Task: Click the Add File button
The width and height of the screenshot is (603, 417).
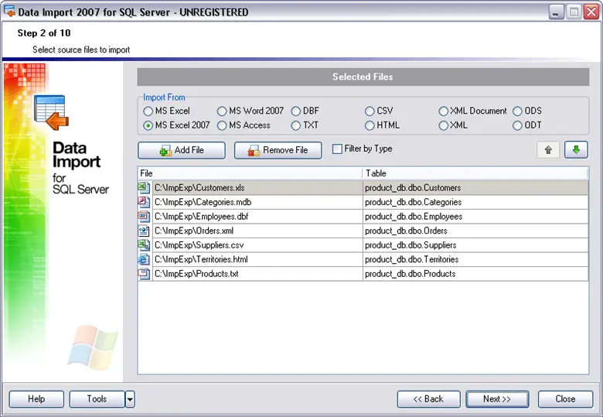Action: (x=182, y=150)
